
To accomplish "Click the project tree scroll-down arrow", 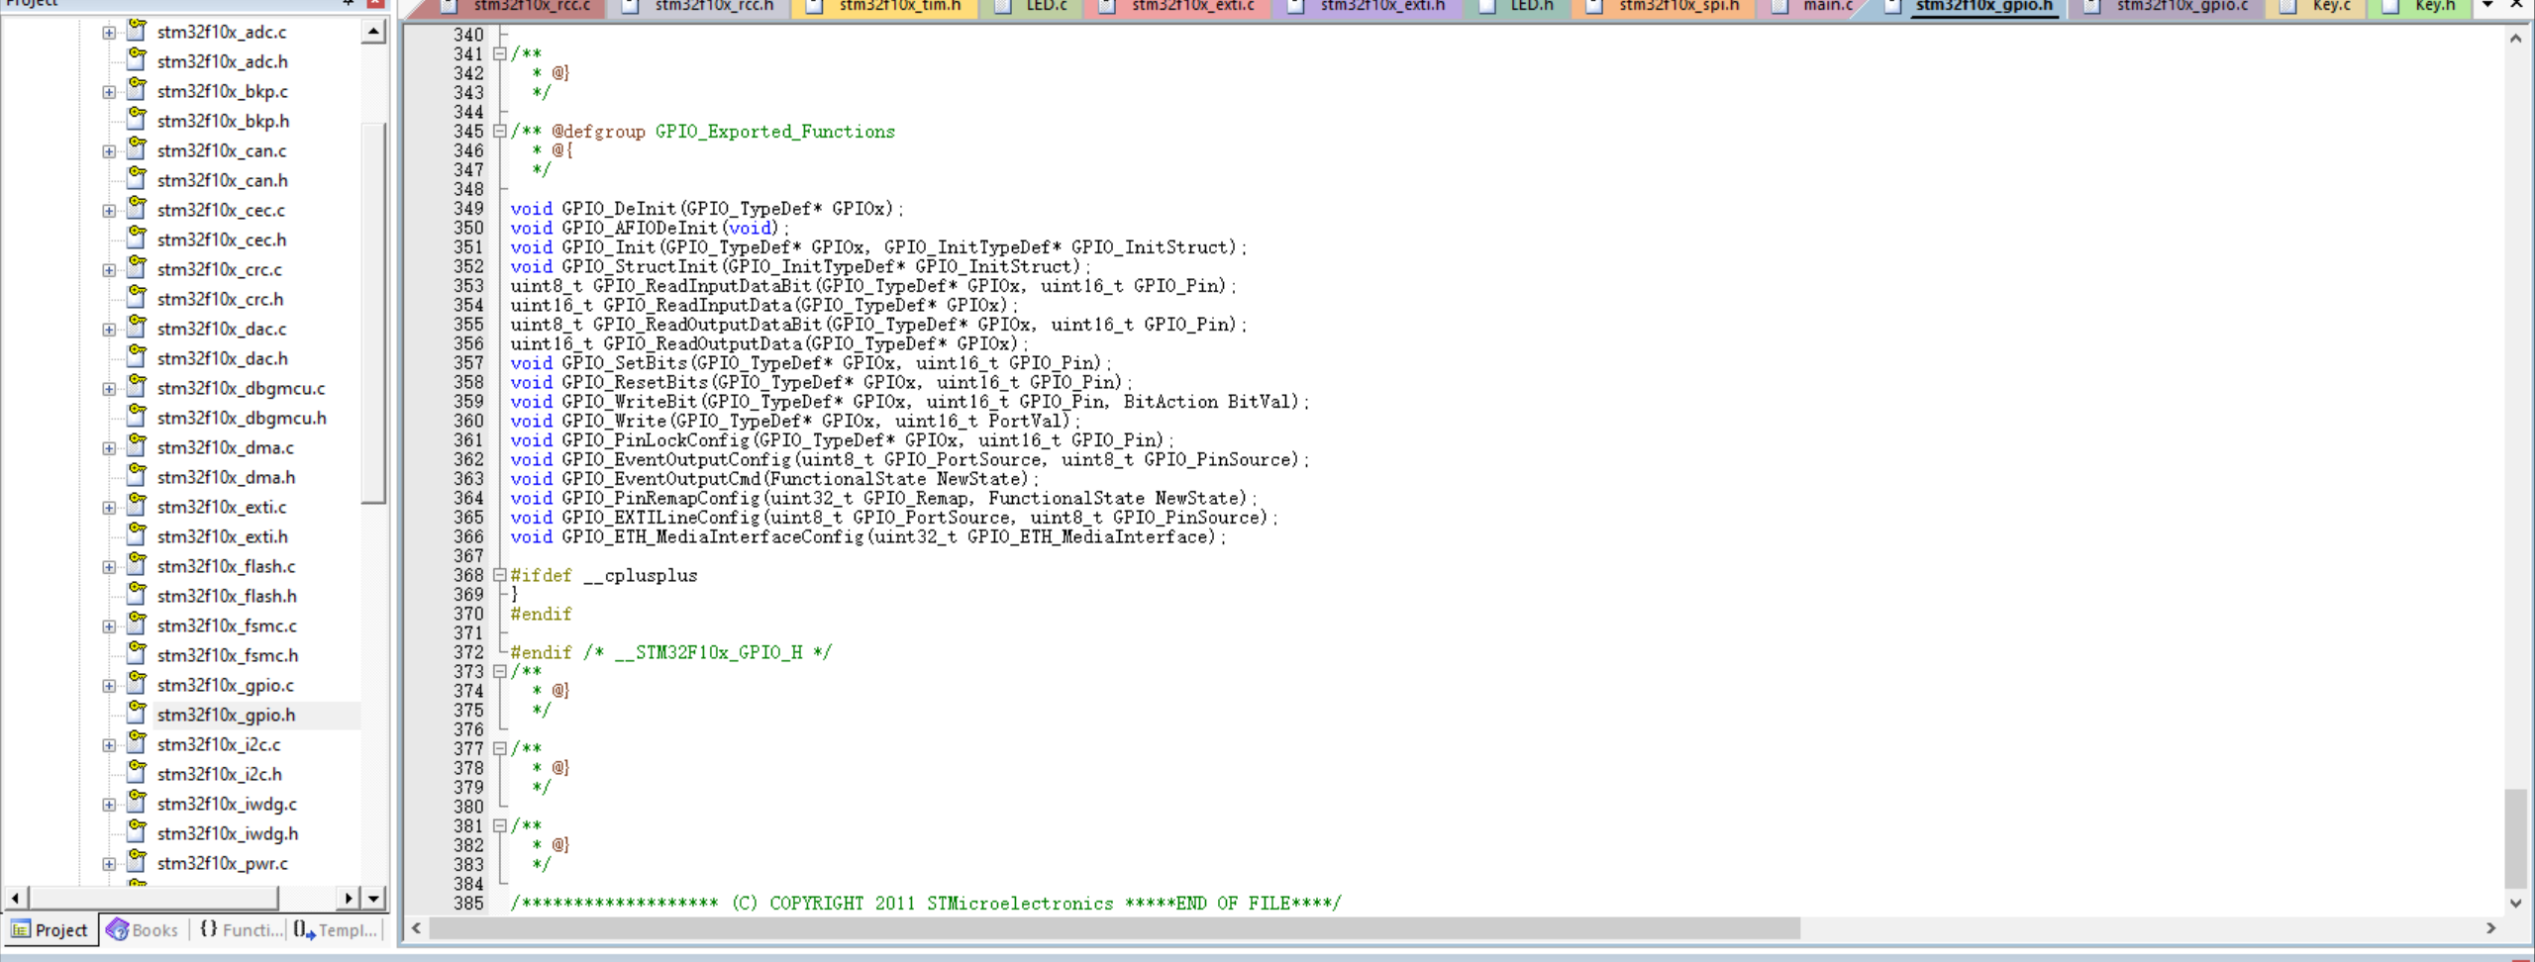I will click(373, 899).
